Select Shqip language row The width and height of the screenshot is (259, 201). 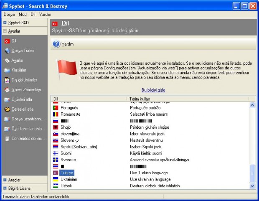coord(66,127)
